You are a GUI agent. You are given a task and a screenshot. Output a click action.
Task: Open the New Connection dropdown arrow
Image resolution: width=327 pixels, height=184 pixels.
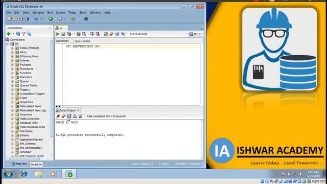13,34
